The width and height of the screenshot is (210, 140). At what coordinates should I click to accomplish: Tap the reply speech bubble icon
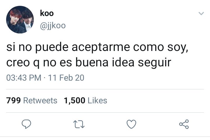(26, 124)
